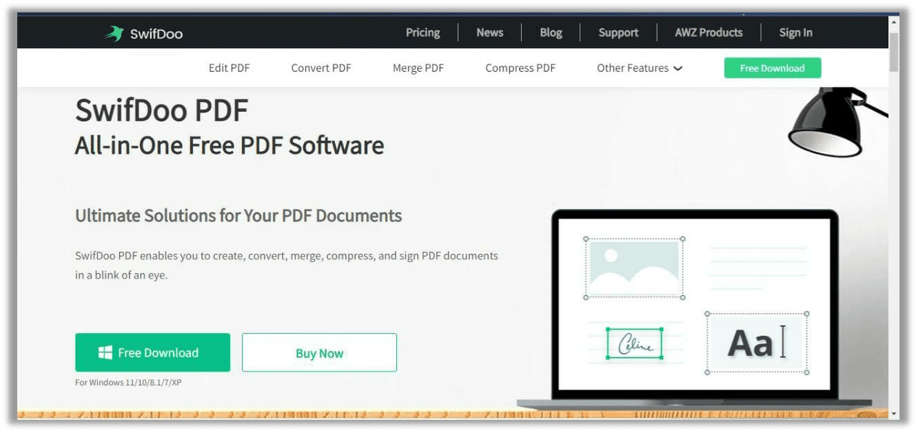Viewport: 916px width, 433px height.
Task: Click 'For Windows 11/10/8.1/7/XP' text
Action: [x=128, y=382]
